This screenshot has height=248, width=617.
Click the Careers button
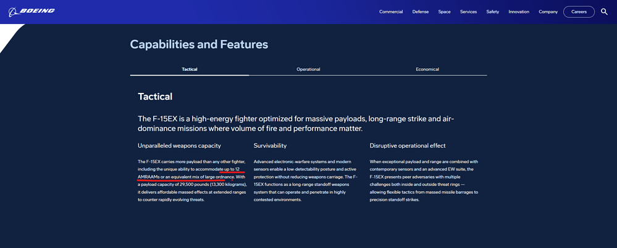579,12
